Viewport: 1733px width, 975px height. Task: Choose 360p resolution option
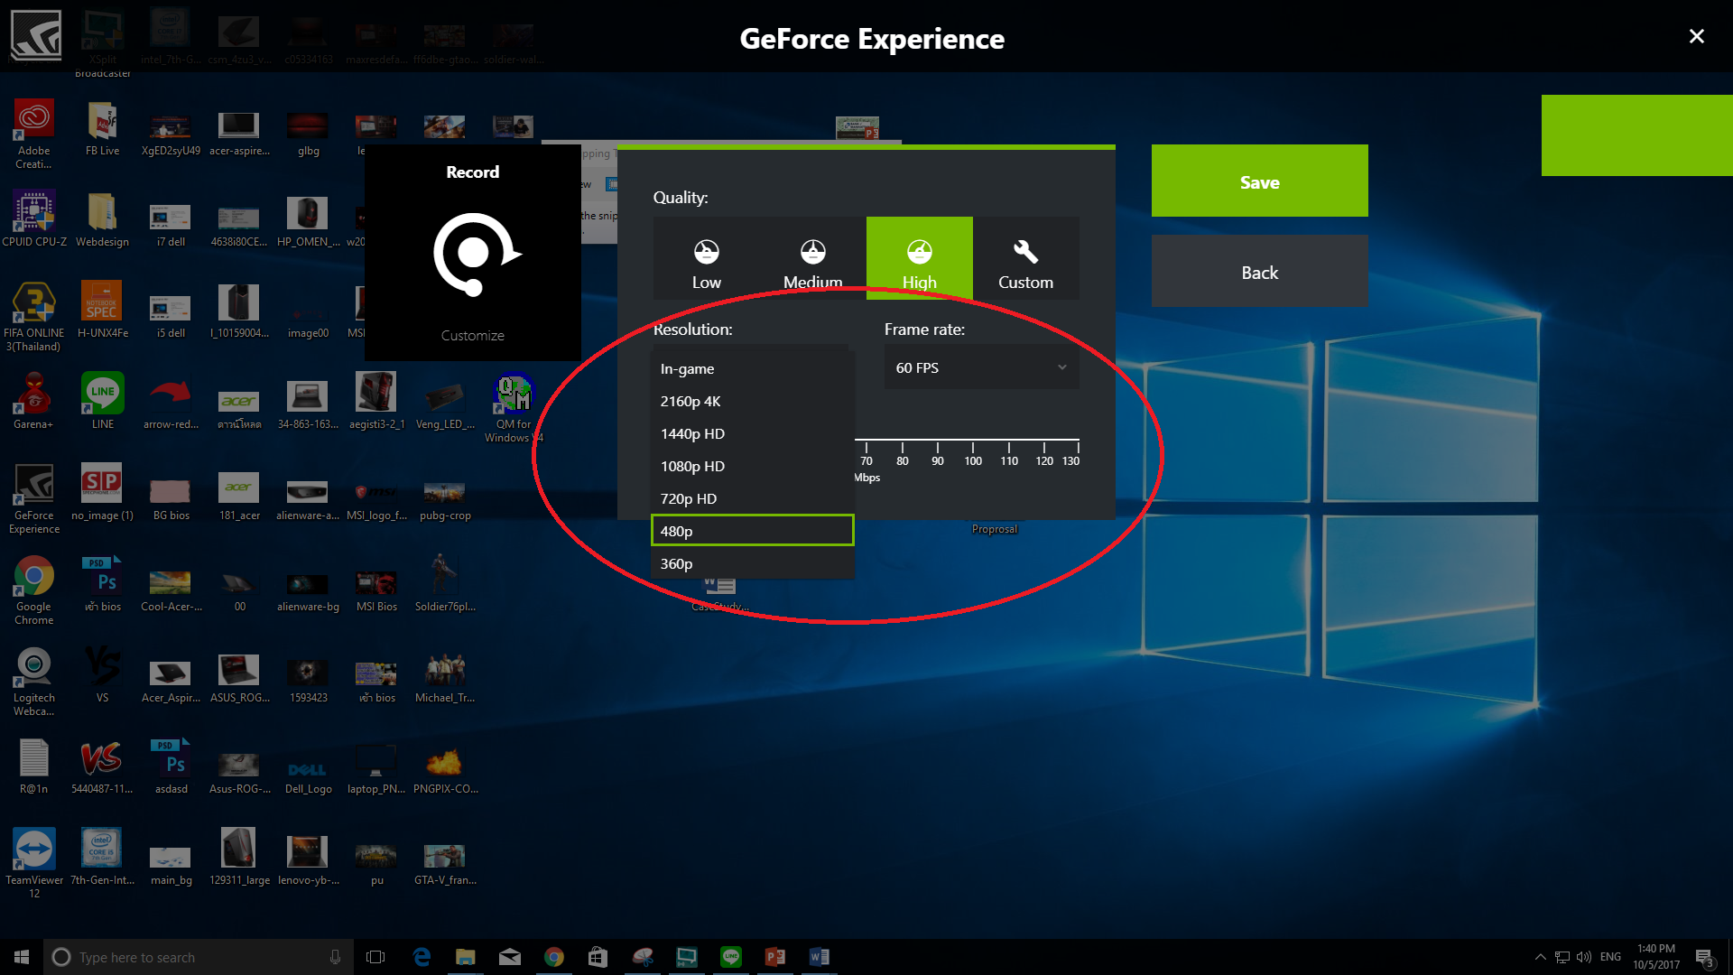752,563
